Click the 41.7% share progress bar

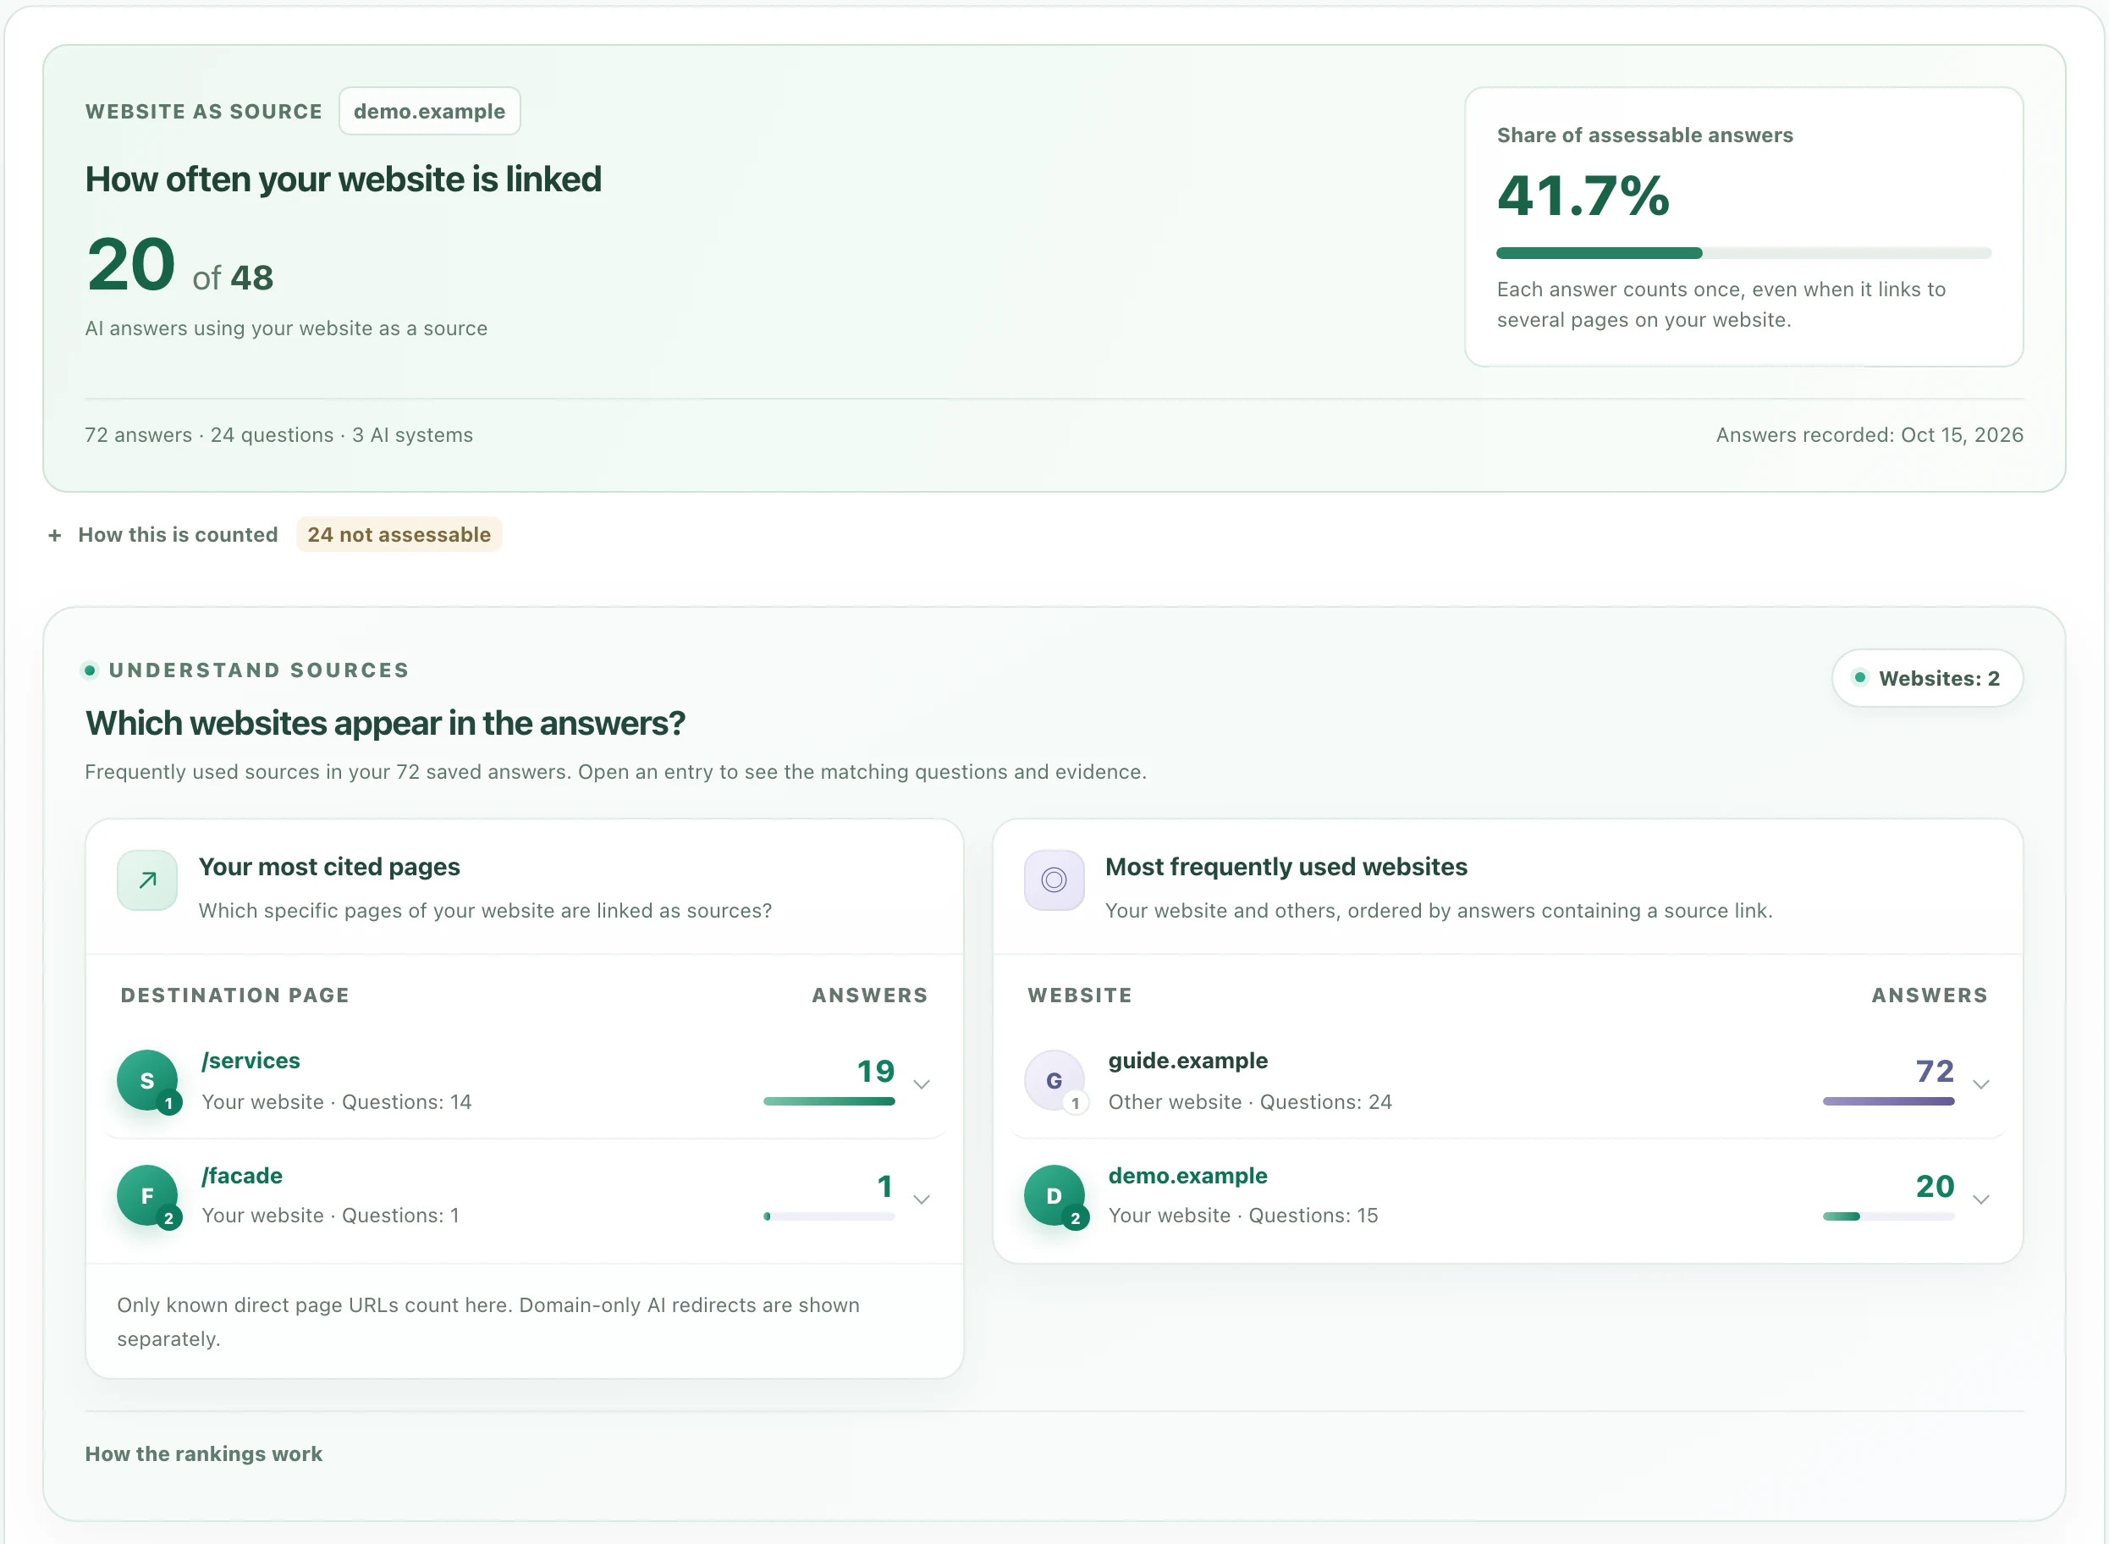point(1743,252)
